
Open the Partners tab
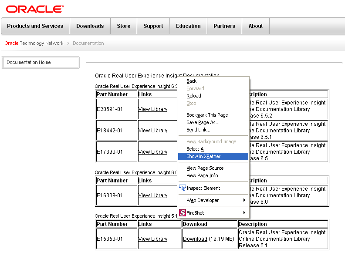tap(224, 26)
